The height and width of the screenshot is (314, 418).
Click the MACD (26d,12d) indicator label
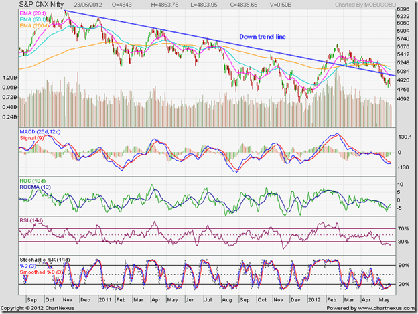click(40, 132)
